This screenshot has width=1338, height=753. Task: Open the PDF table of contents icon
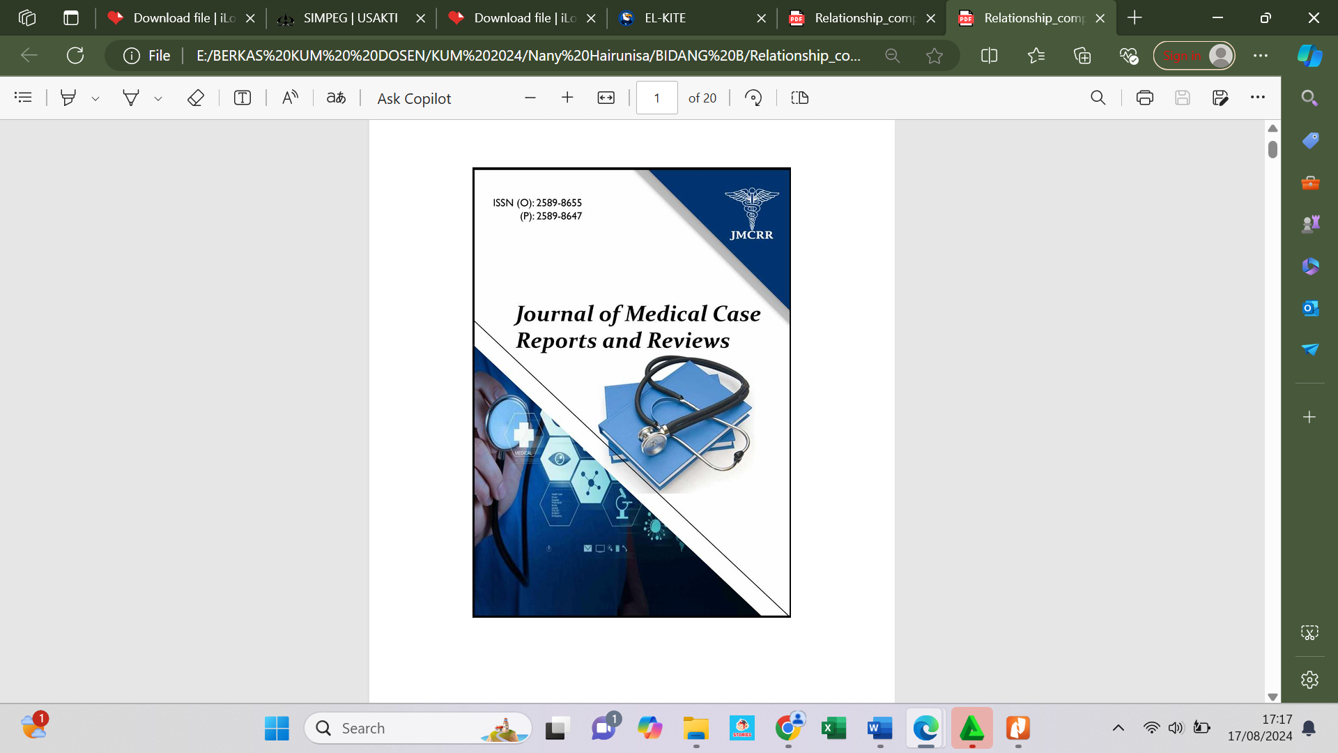(x=23, y=98)
